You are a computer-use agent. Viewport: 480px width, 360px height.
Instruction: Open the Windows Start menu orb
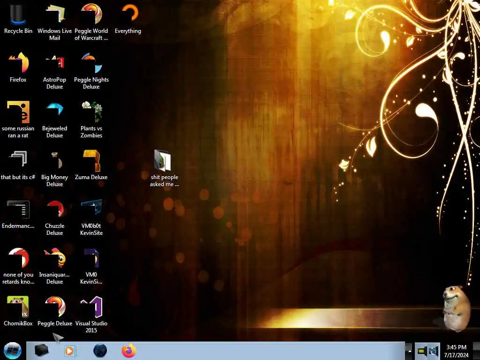[x=12, y=351]
